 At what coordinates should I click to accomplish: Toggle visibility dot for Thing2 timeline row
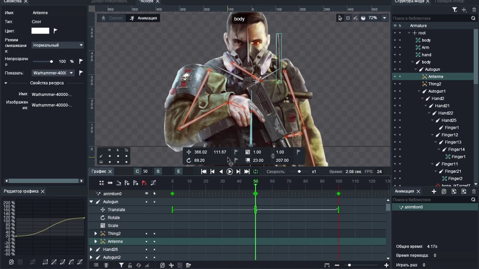click(x=146, y=234)
